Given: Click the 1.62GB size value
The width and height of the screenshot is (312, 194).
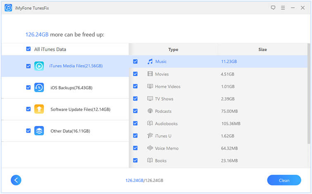Looking at the screenshot, I should click(x=228, y=136).
